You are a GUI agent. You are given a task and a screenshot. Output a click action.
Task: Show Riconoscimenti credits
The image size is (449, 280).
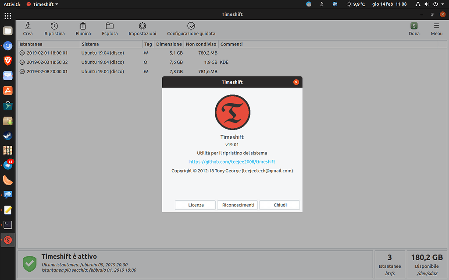point(237,205)
